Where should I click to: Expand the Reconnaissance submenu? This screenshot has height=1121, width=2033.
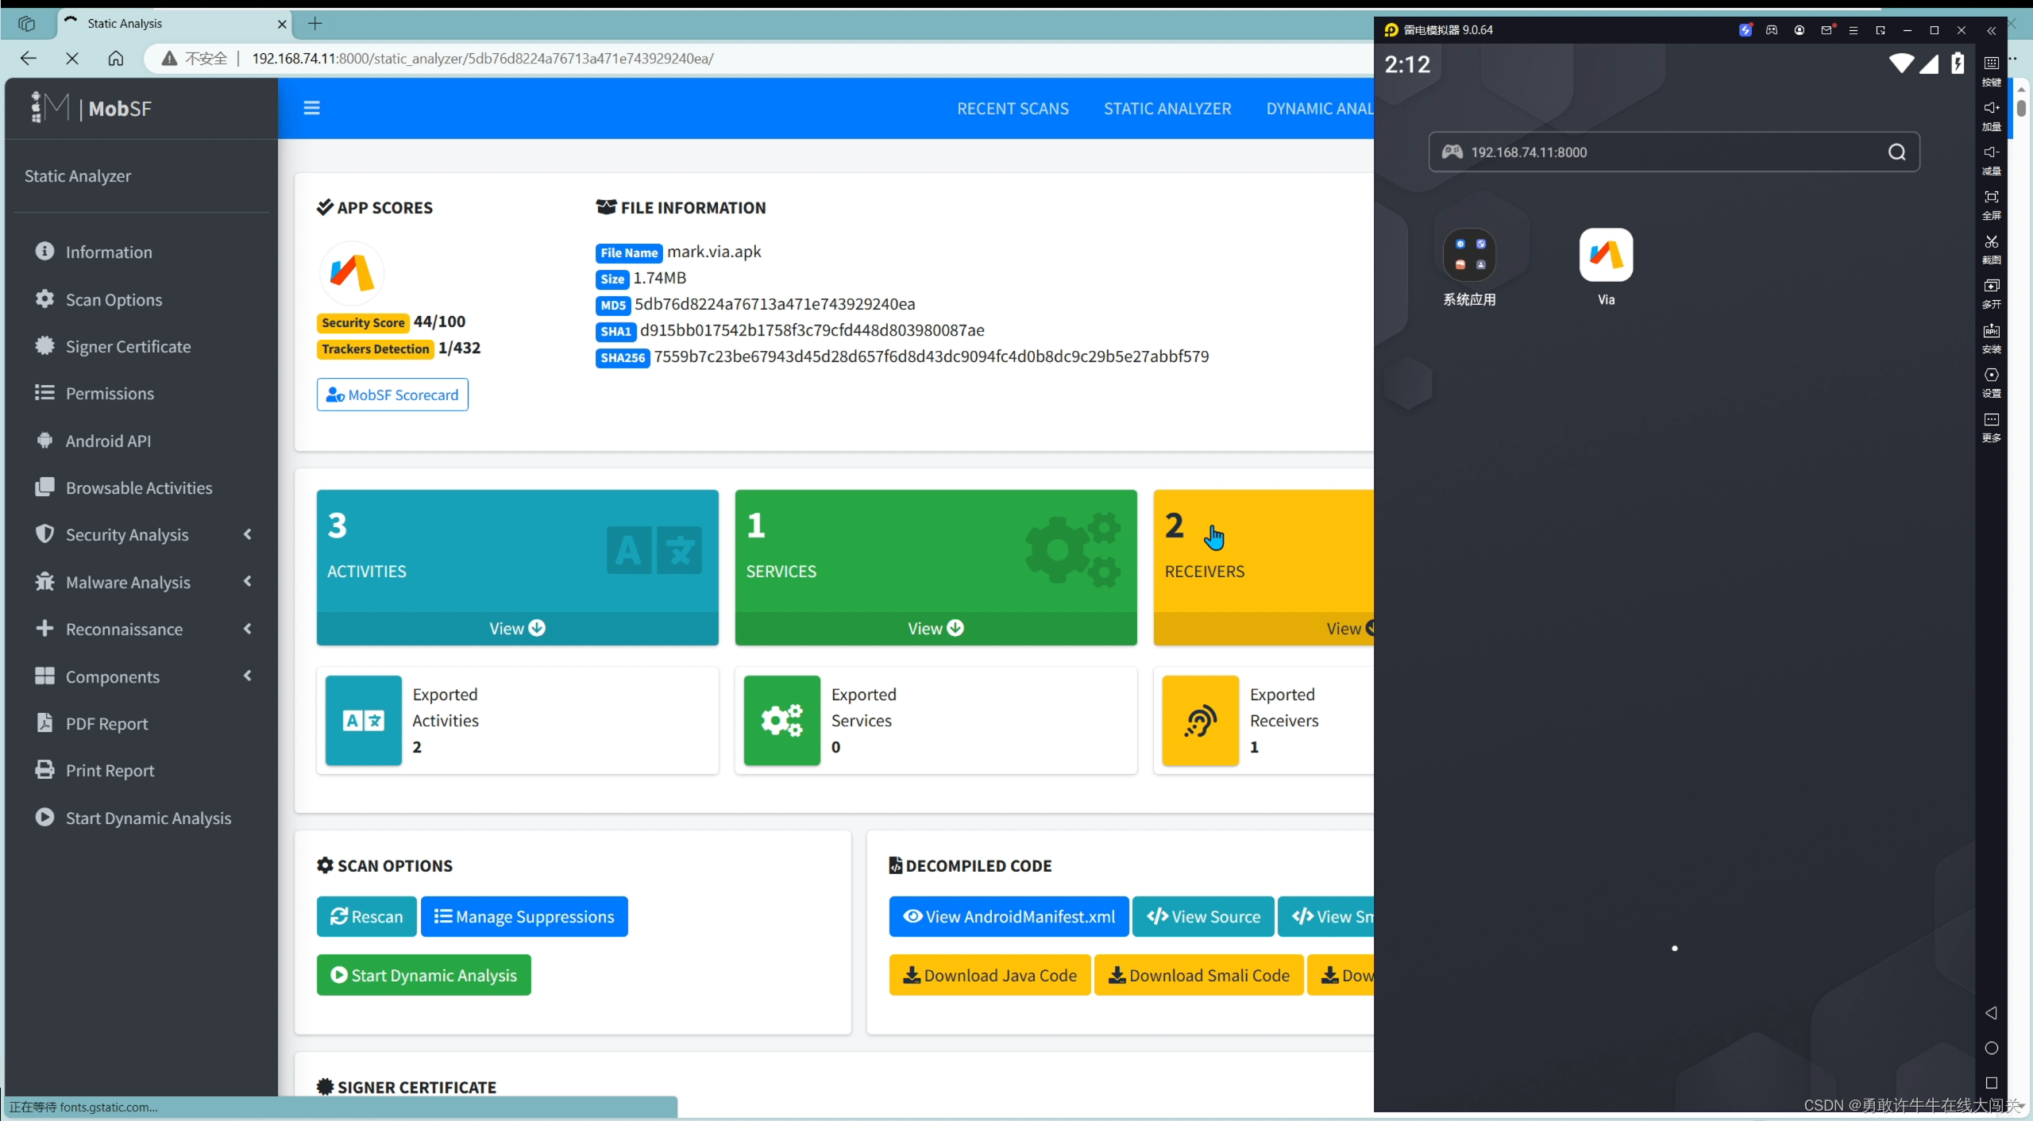[143, 629]
